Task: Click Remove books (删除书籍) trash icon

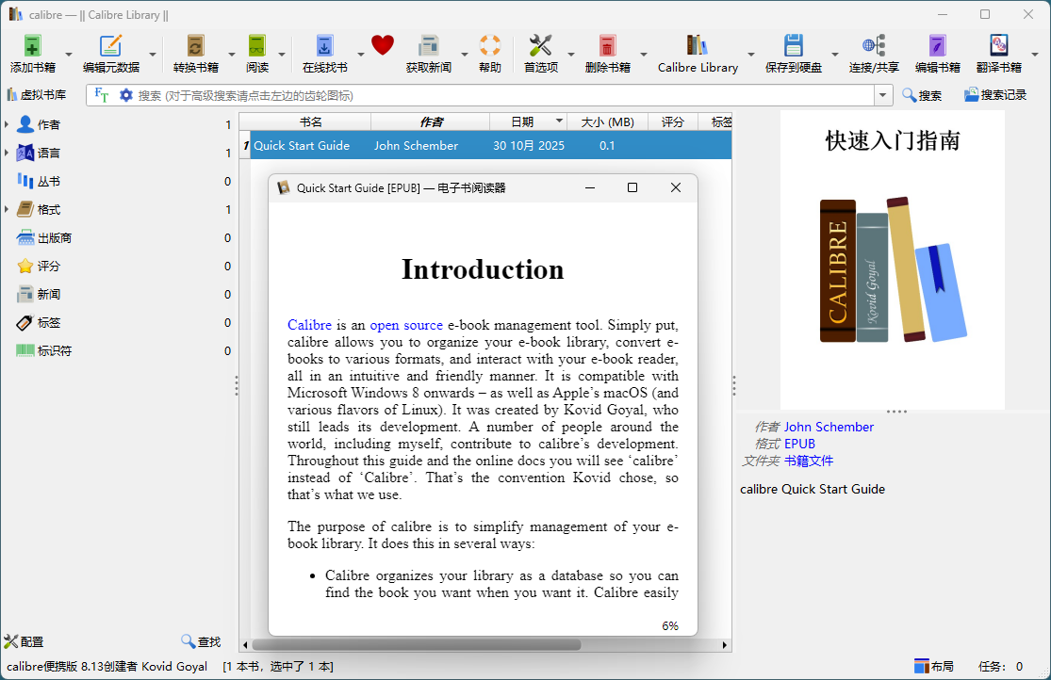Action: (x=607, y=47)
